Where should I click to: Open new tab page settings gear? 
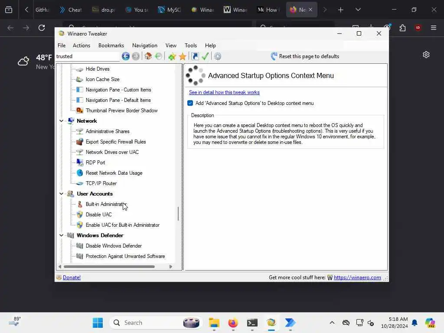pyautogui.click(x=426, y=55)
